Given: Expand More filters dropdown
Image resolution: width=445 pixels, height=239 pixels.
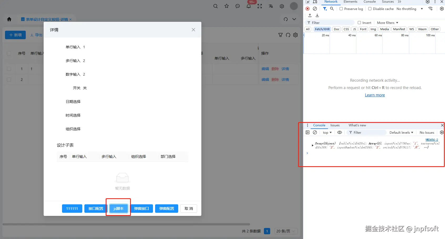Looking at the screenshot, I should (387, 23).
